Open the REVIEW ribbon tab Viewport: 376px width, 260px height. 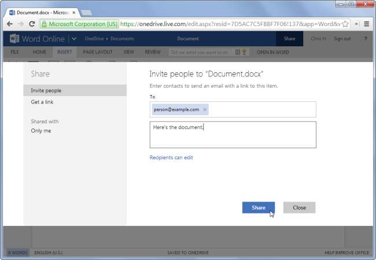[x=153, y=52]
